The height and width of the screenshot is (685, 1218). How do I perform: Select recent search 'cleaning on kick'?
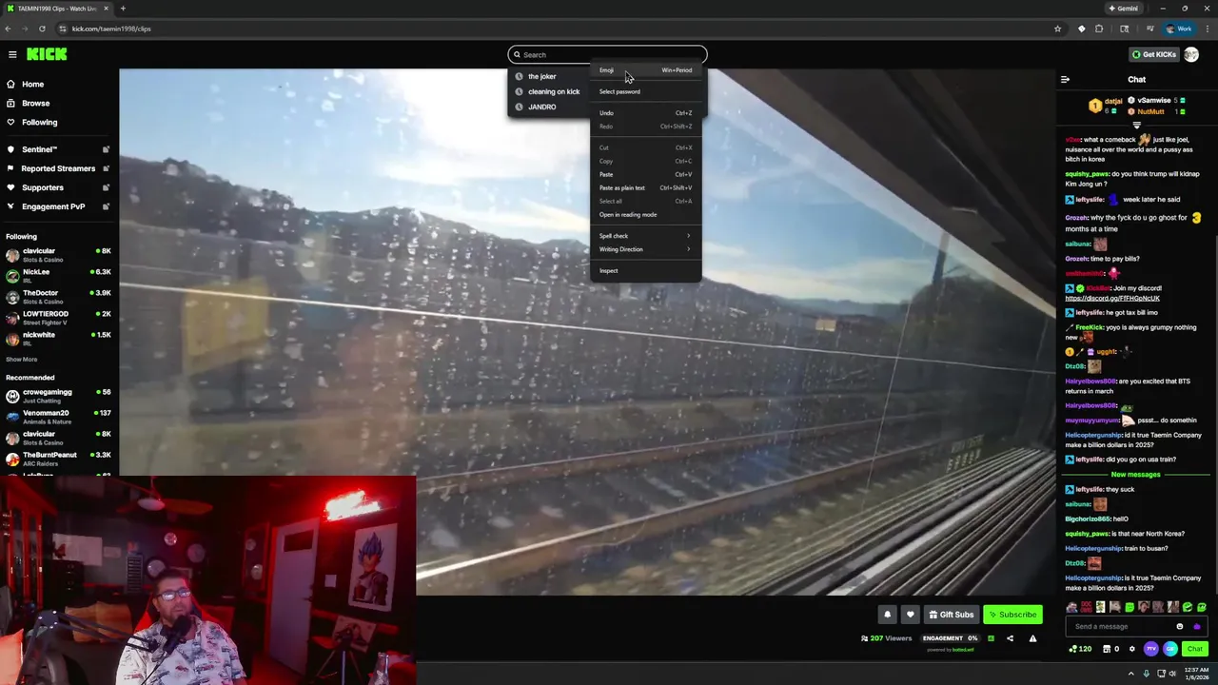tap(548, 91)
